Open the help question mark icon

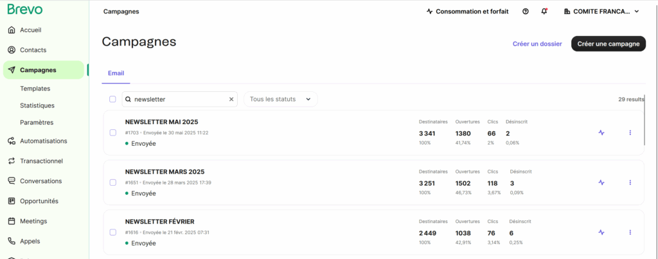526,12
